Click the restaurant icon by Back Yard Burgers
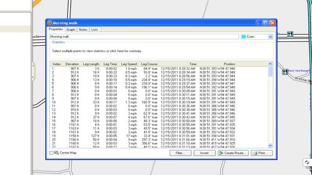 click(285, 71)
